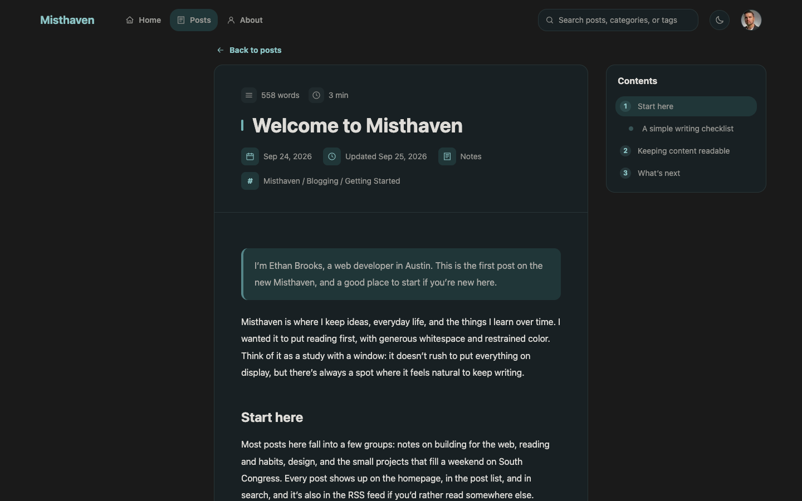Screen dimensions: 802x501
Task: Click the calendar icon beside Sep 24, 2026
Action: [250, 156]
